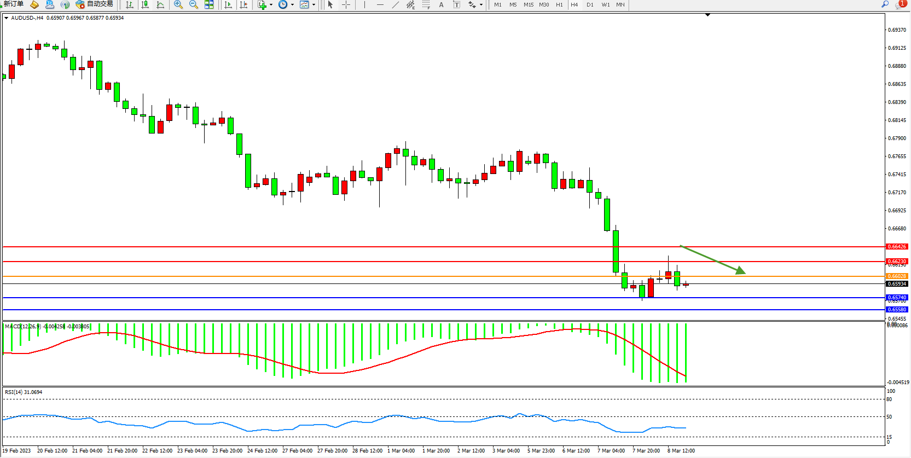Toggle candlestick chart mode
Viewport: 911px width, 458px height.
[145, 4]
